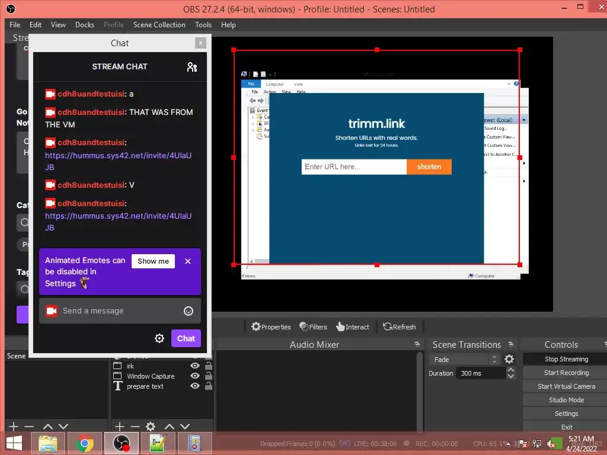The height and width of the screenshot is (455, 607).
Task: Open the first hummus.sys42.net invite link
Action: (118, 161)
